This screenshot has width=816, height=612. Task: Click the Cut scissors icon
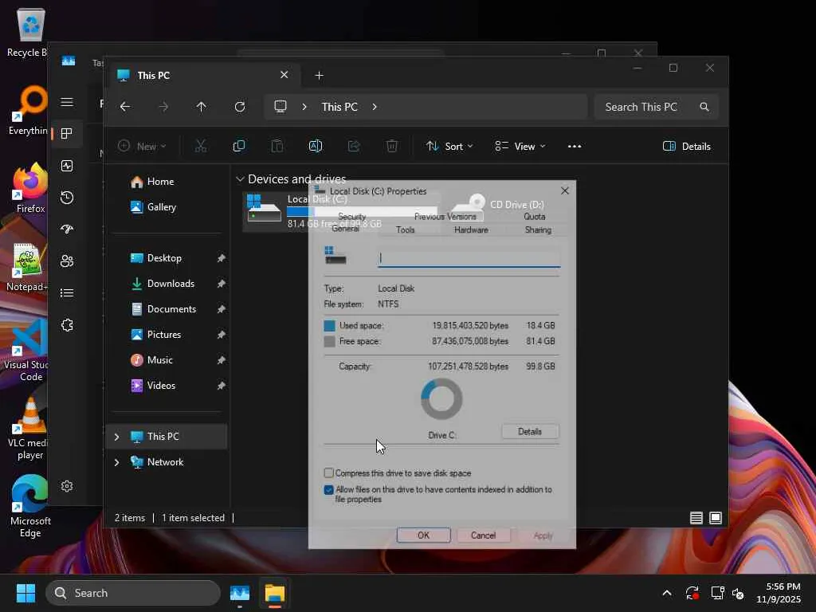tap(201, 147)
